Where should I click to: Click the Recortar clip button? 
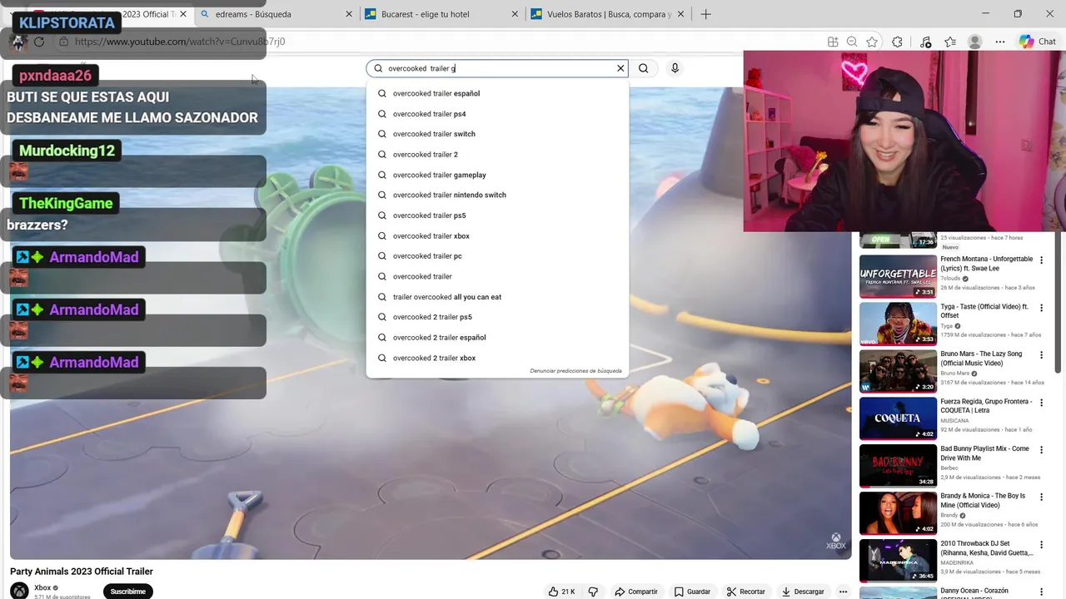[745, 592]
